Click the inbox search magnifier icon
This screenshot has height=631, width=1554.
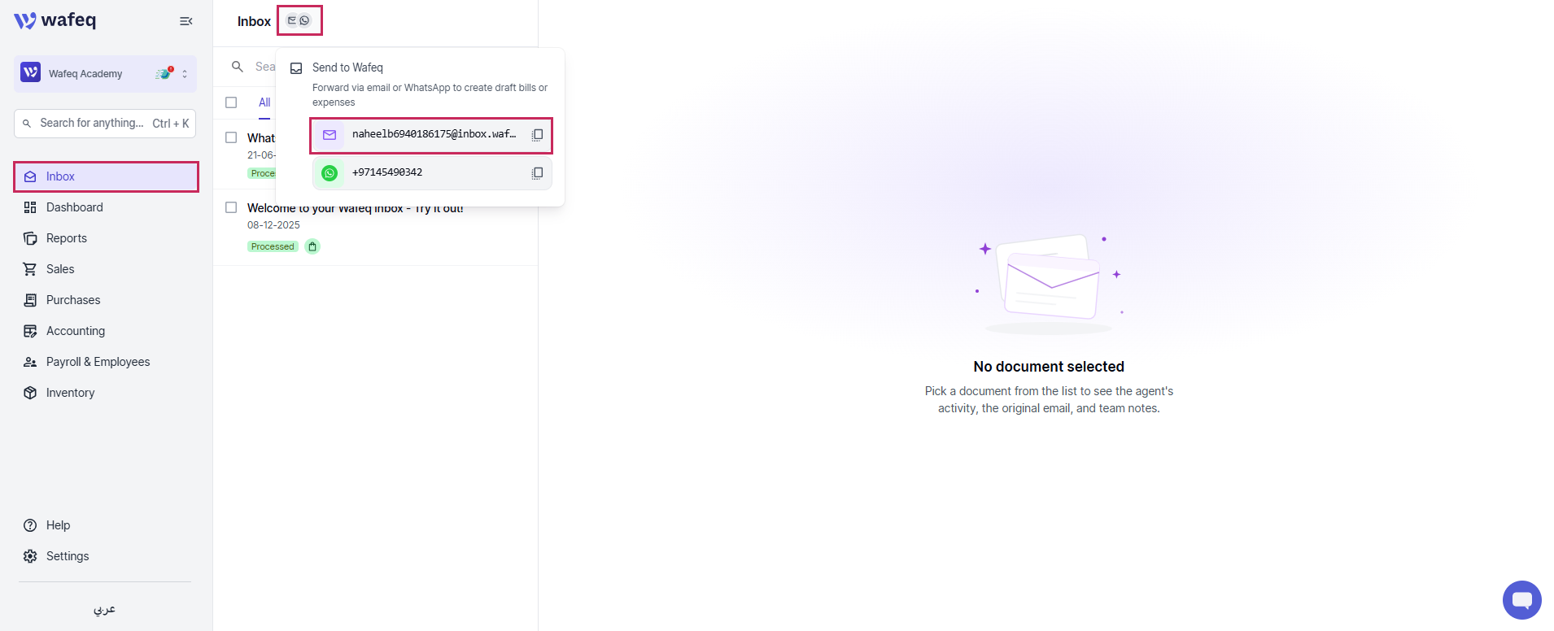[x=238, y=67]
